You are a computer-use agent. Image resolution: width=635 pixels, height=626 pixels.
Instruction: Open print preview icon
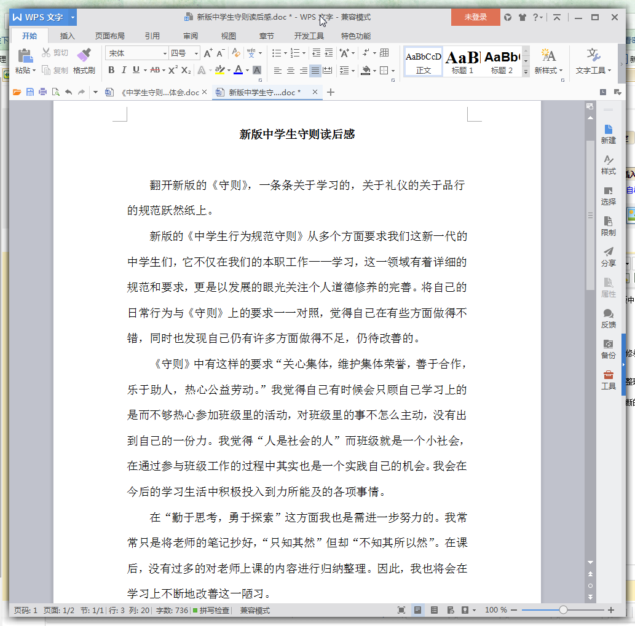(55, 92)
